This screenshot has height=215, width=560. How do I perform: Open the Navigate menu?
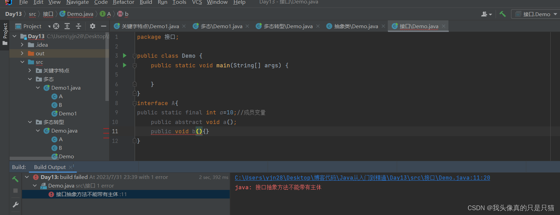77,2
